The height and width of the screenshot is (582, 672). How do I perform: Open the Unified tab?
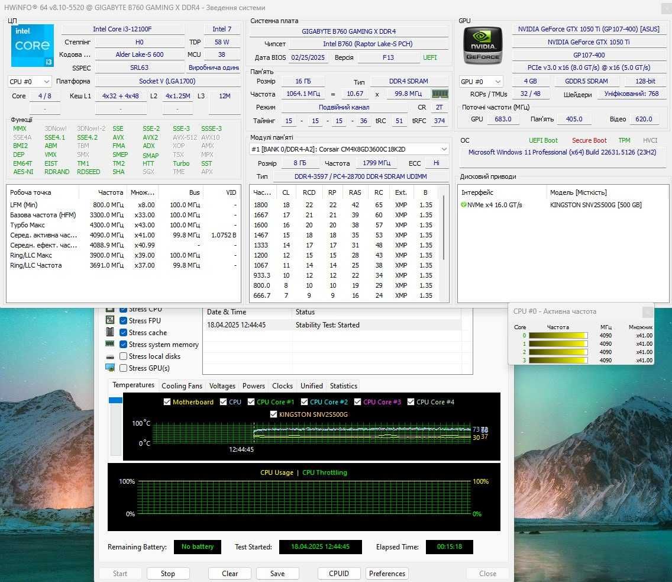pos(312,386)
